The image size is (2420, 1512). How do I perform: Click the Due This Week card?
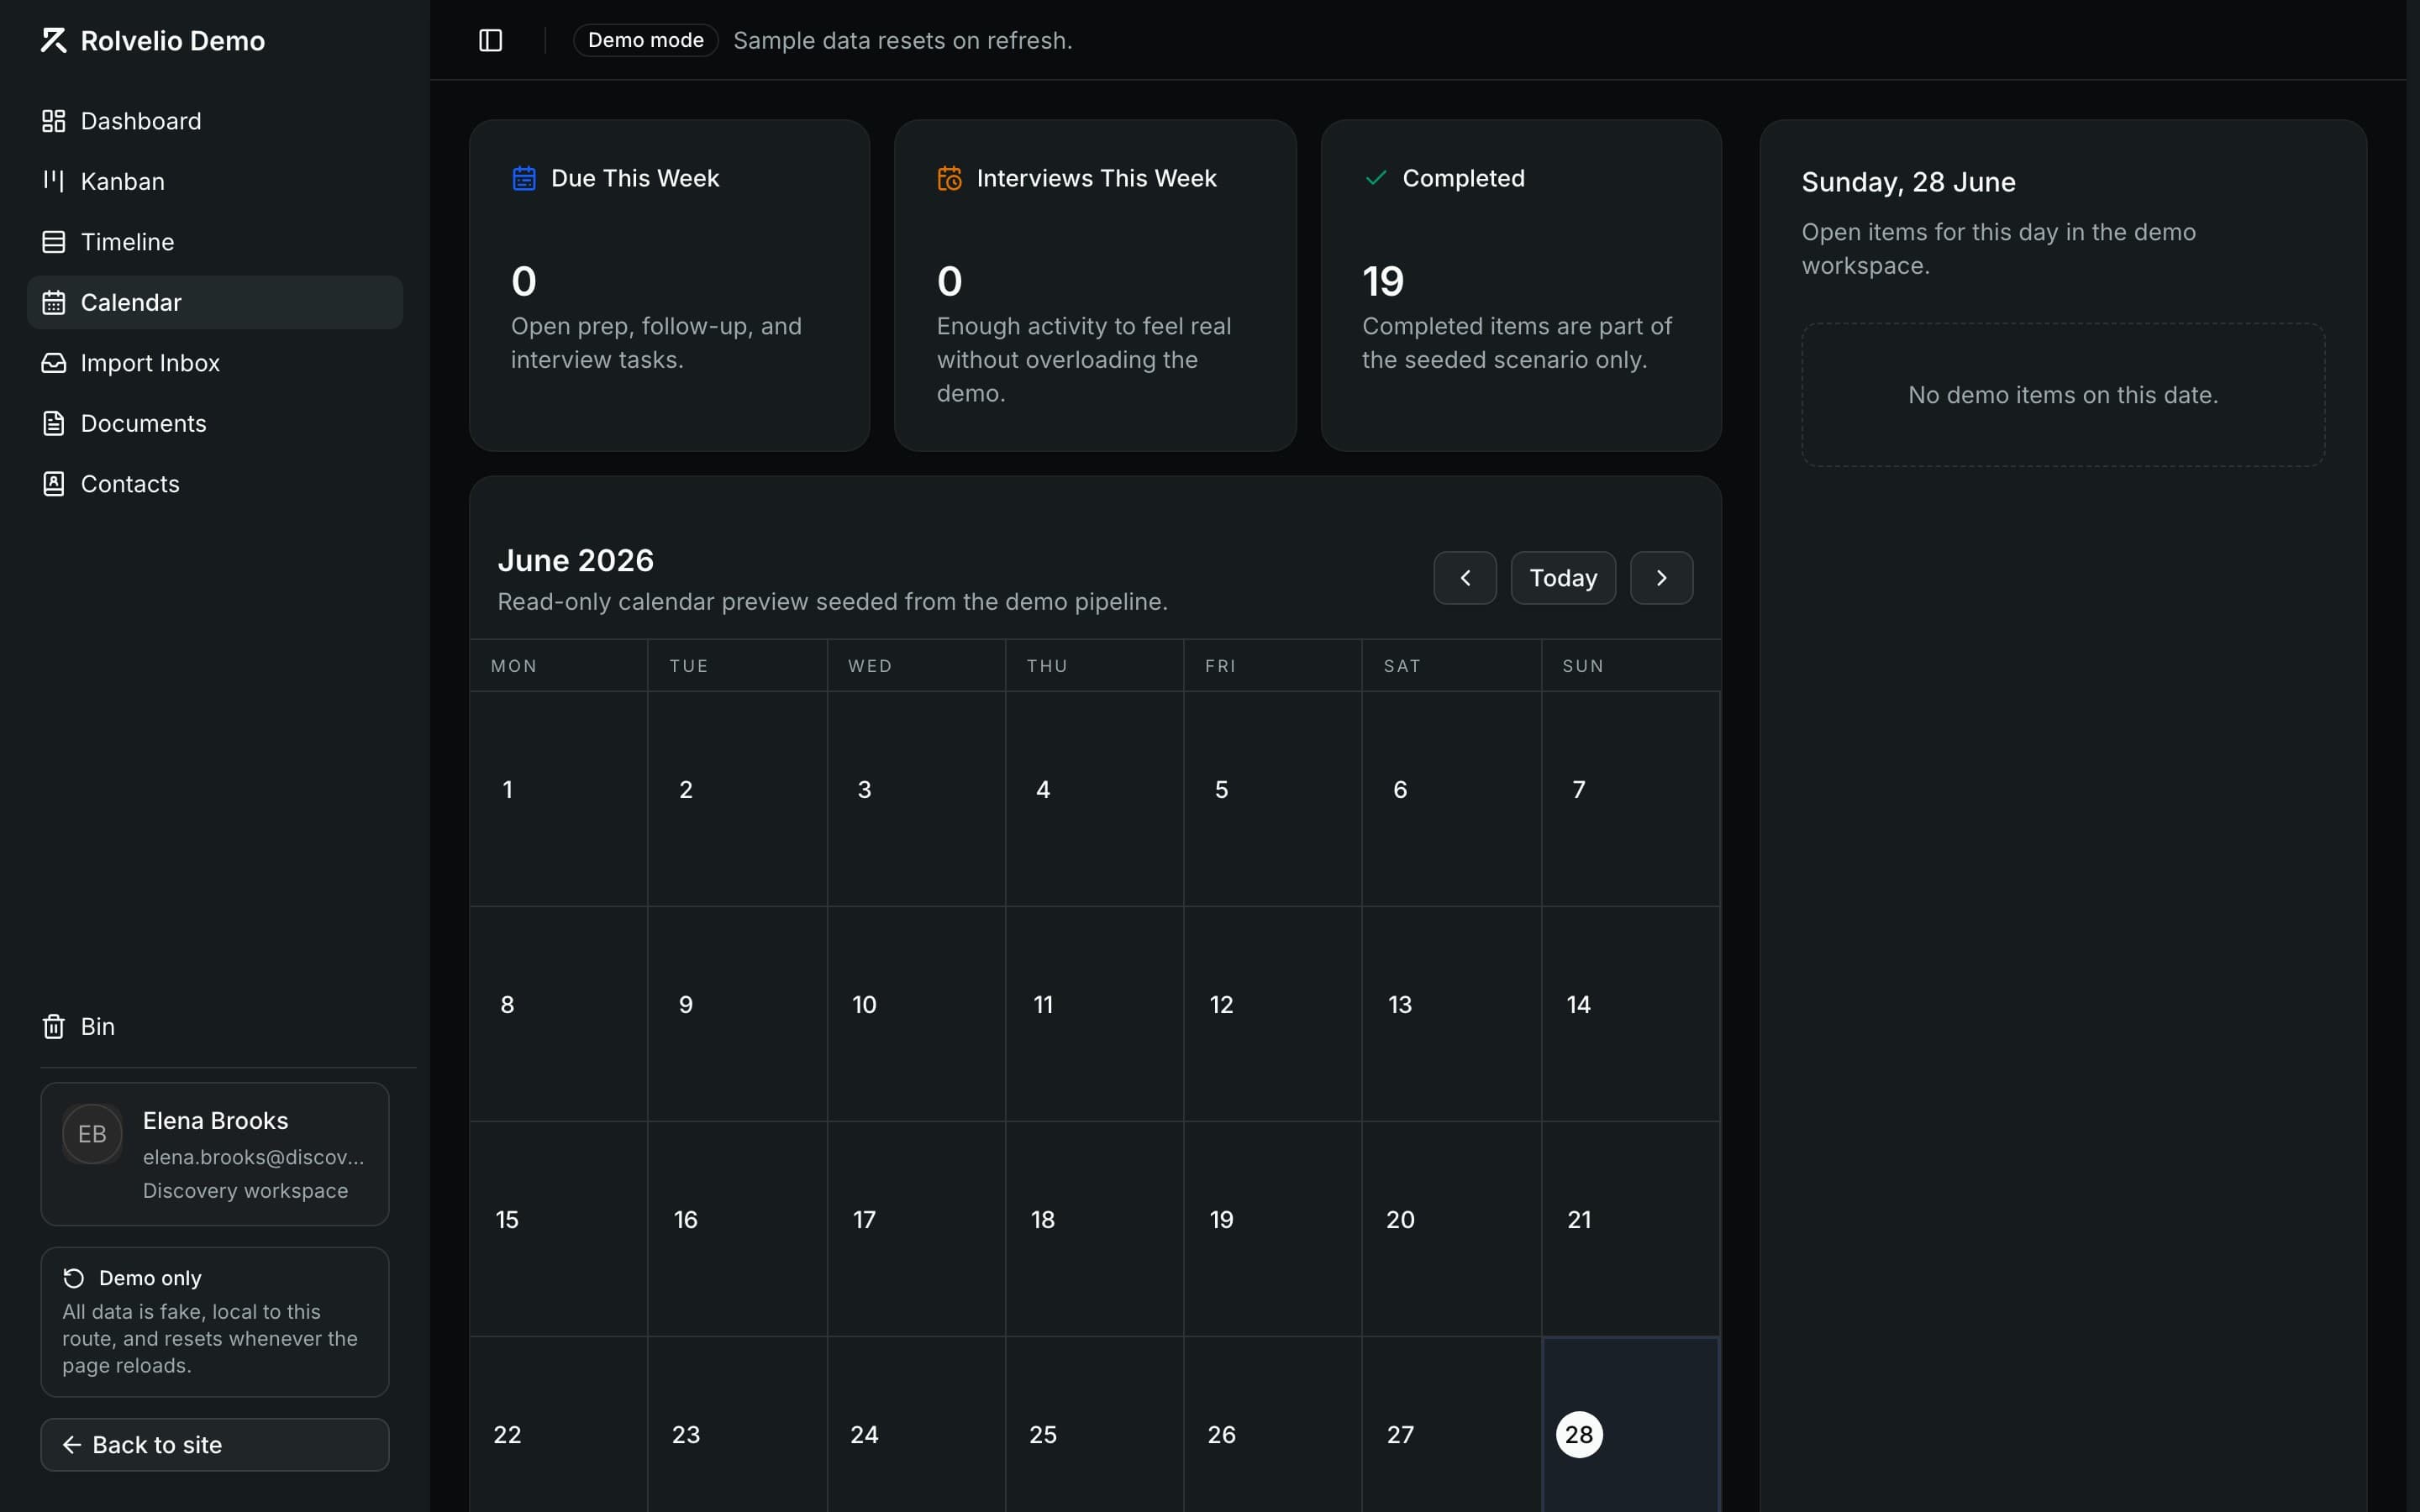(669, 285)
